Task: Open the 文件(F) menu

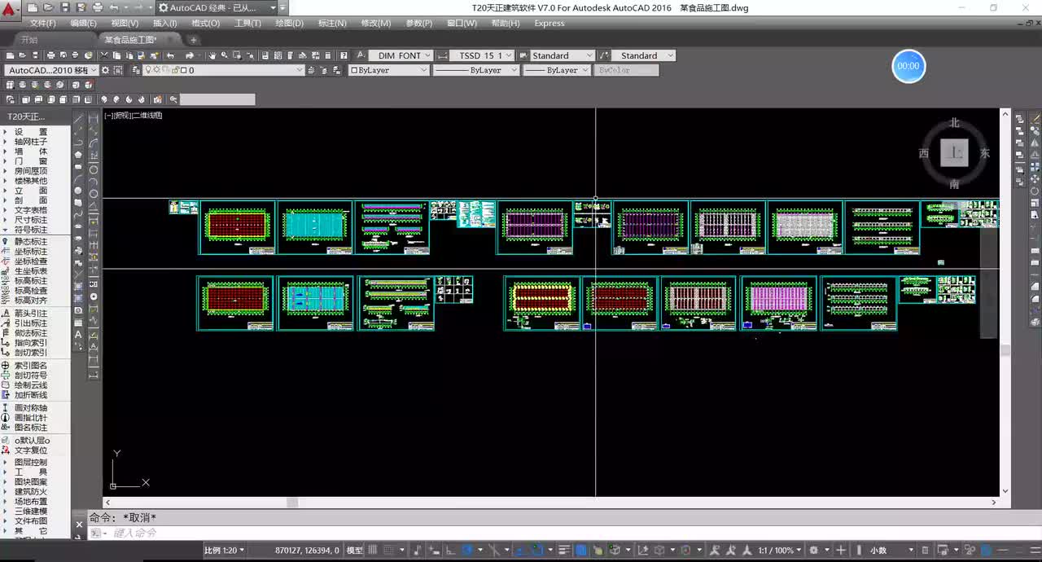Action: pyautogui.click(x=42, y=23)
